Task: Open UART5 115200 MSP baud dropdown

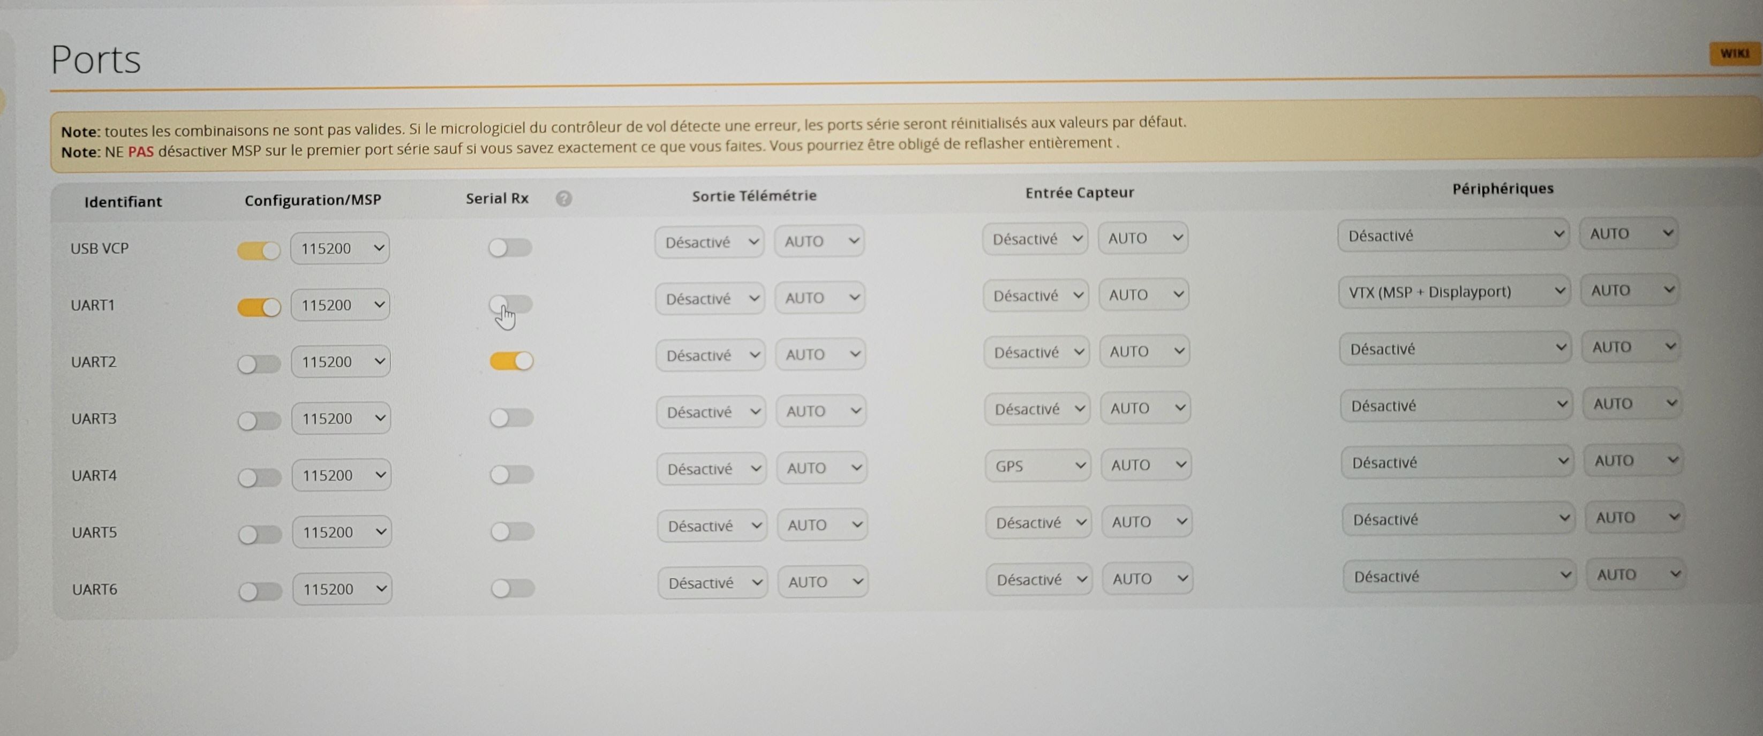Action: coord(342,532)
